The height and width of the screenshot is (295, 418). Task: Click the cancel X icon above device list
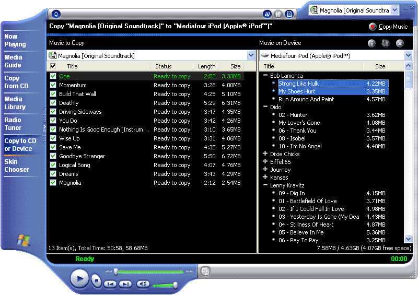click(400, 43)
